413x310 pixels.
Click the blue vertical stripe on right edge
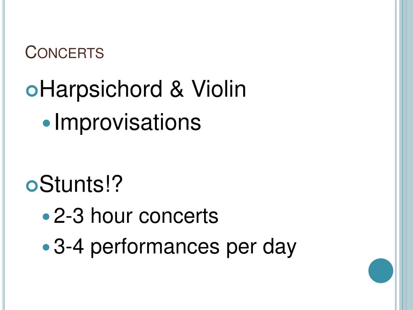[407, 155]
